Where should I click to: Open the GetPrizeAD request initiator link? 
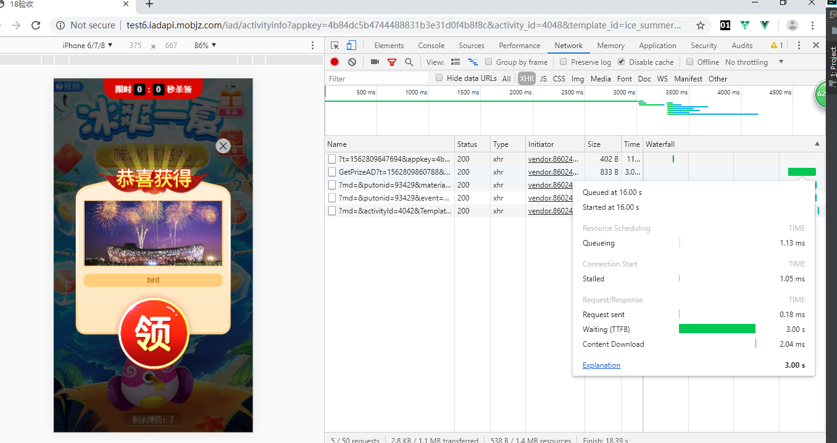coord(553,172)
